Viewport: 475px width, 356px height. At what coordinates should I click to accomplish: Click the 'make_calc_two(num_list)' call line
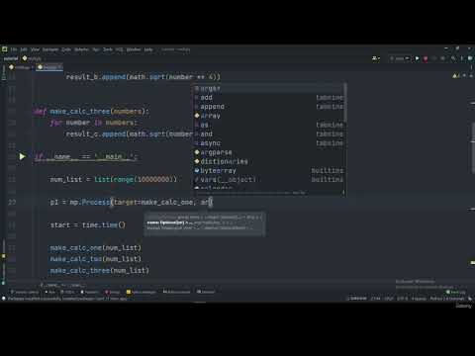click(x=96, y=259)
